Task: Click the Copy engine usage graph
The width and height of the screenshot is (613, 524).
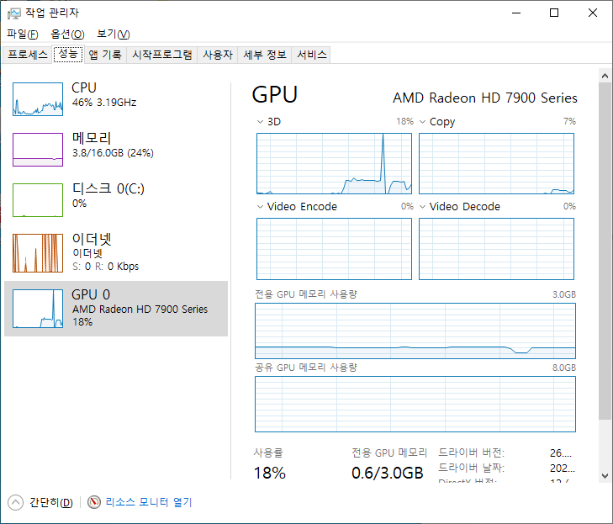Action: click(x=496, y=163)
